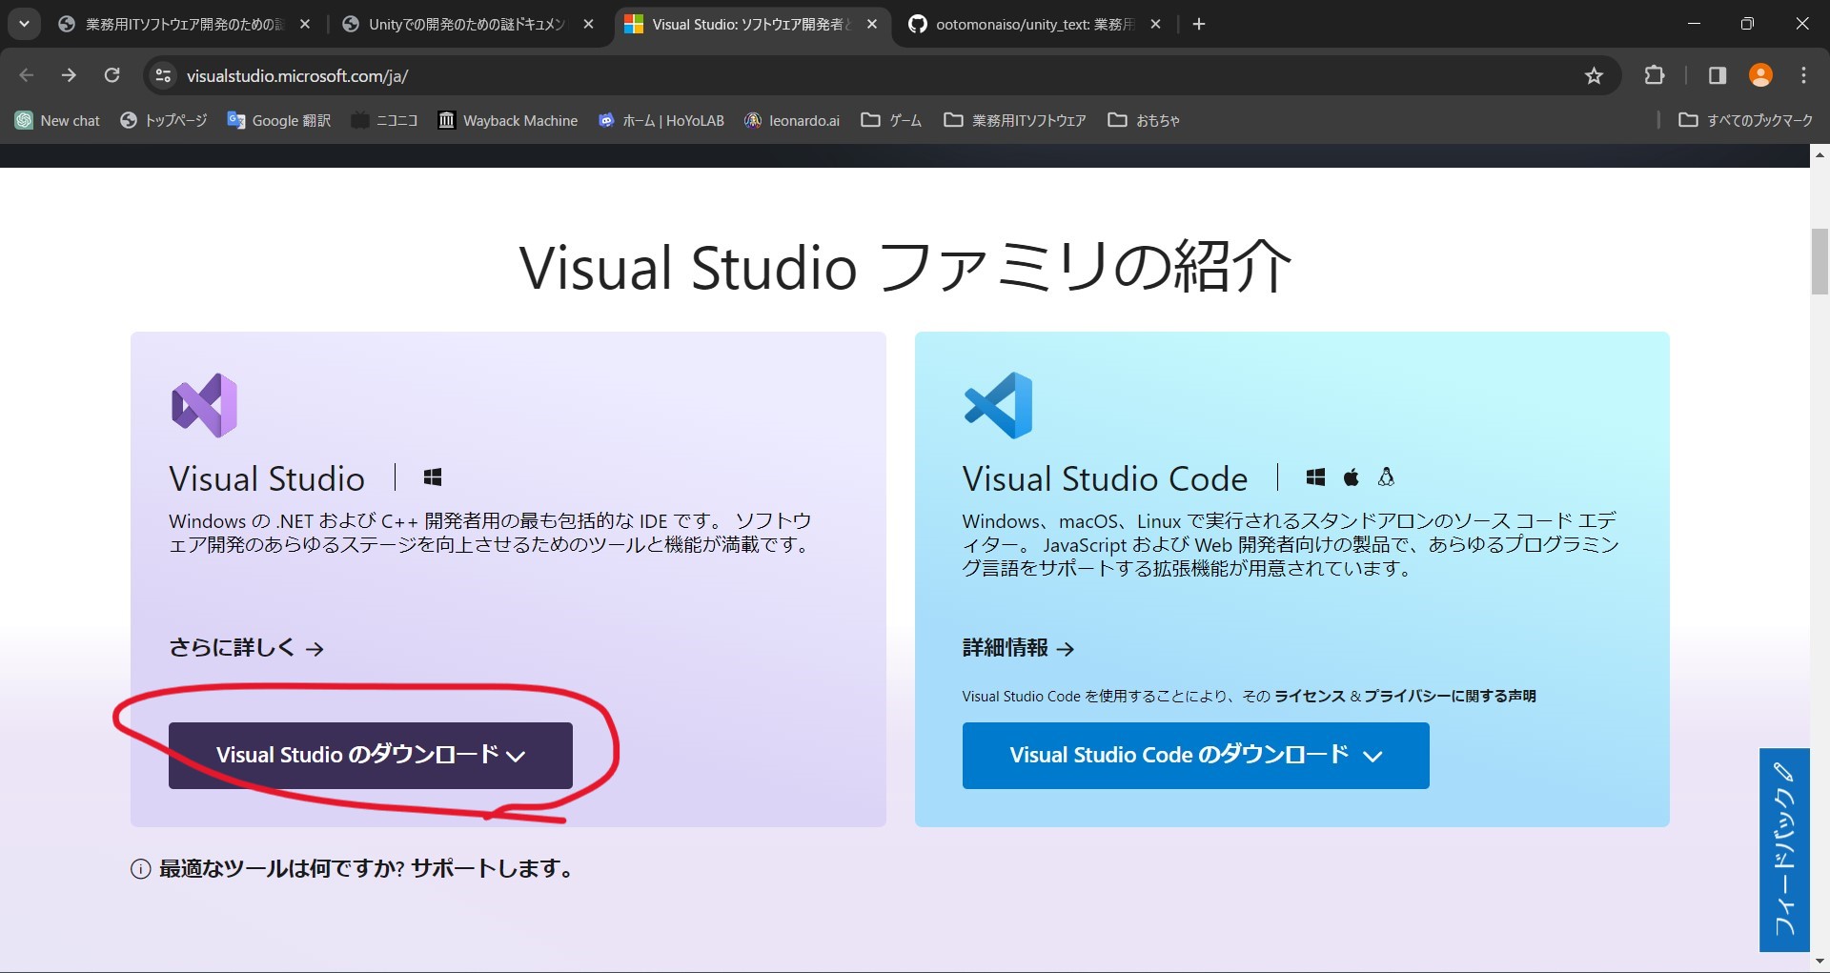The width and height of the screenshot is (1830, 973).
Task: Open Chrome three-dot menu
Action: pyautogui.click(x=1803, y=75)
